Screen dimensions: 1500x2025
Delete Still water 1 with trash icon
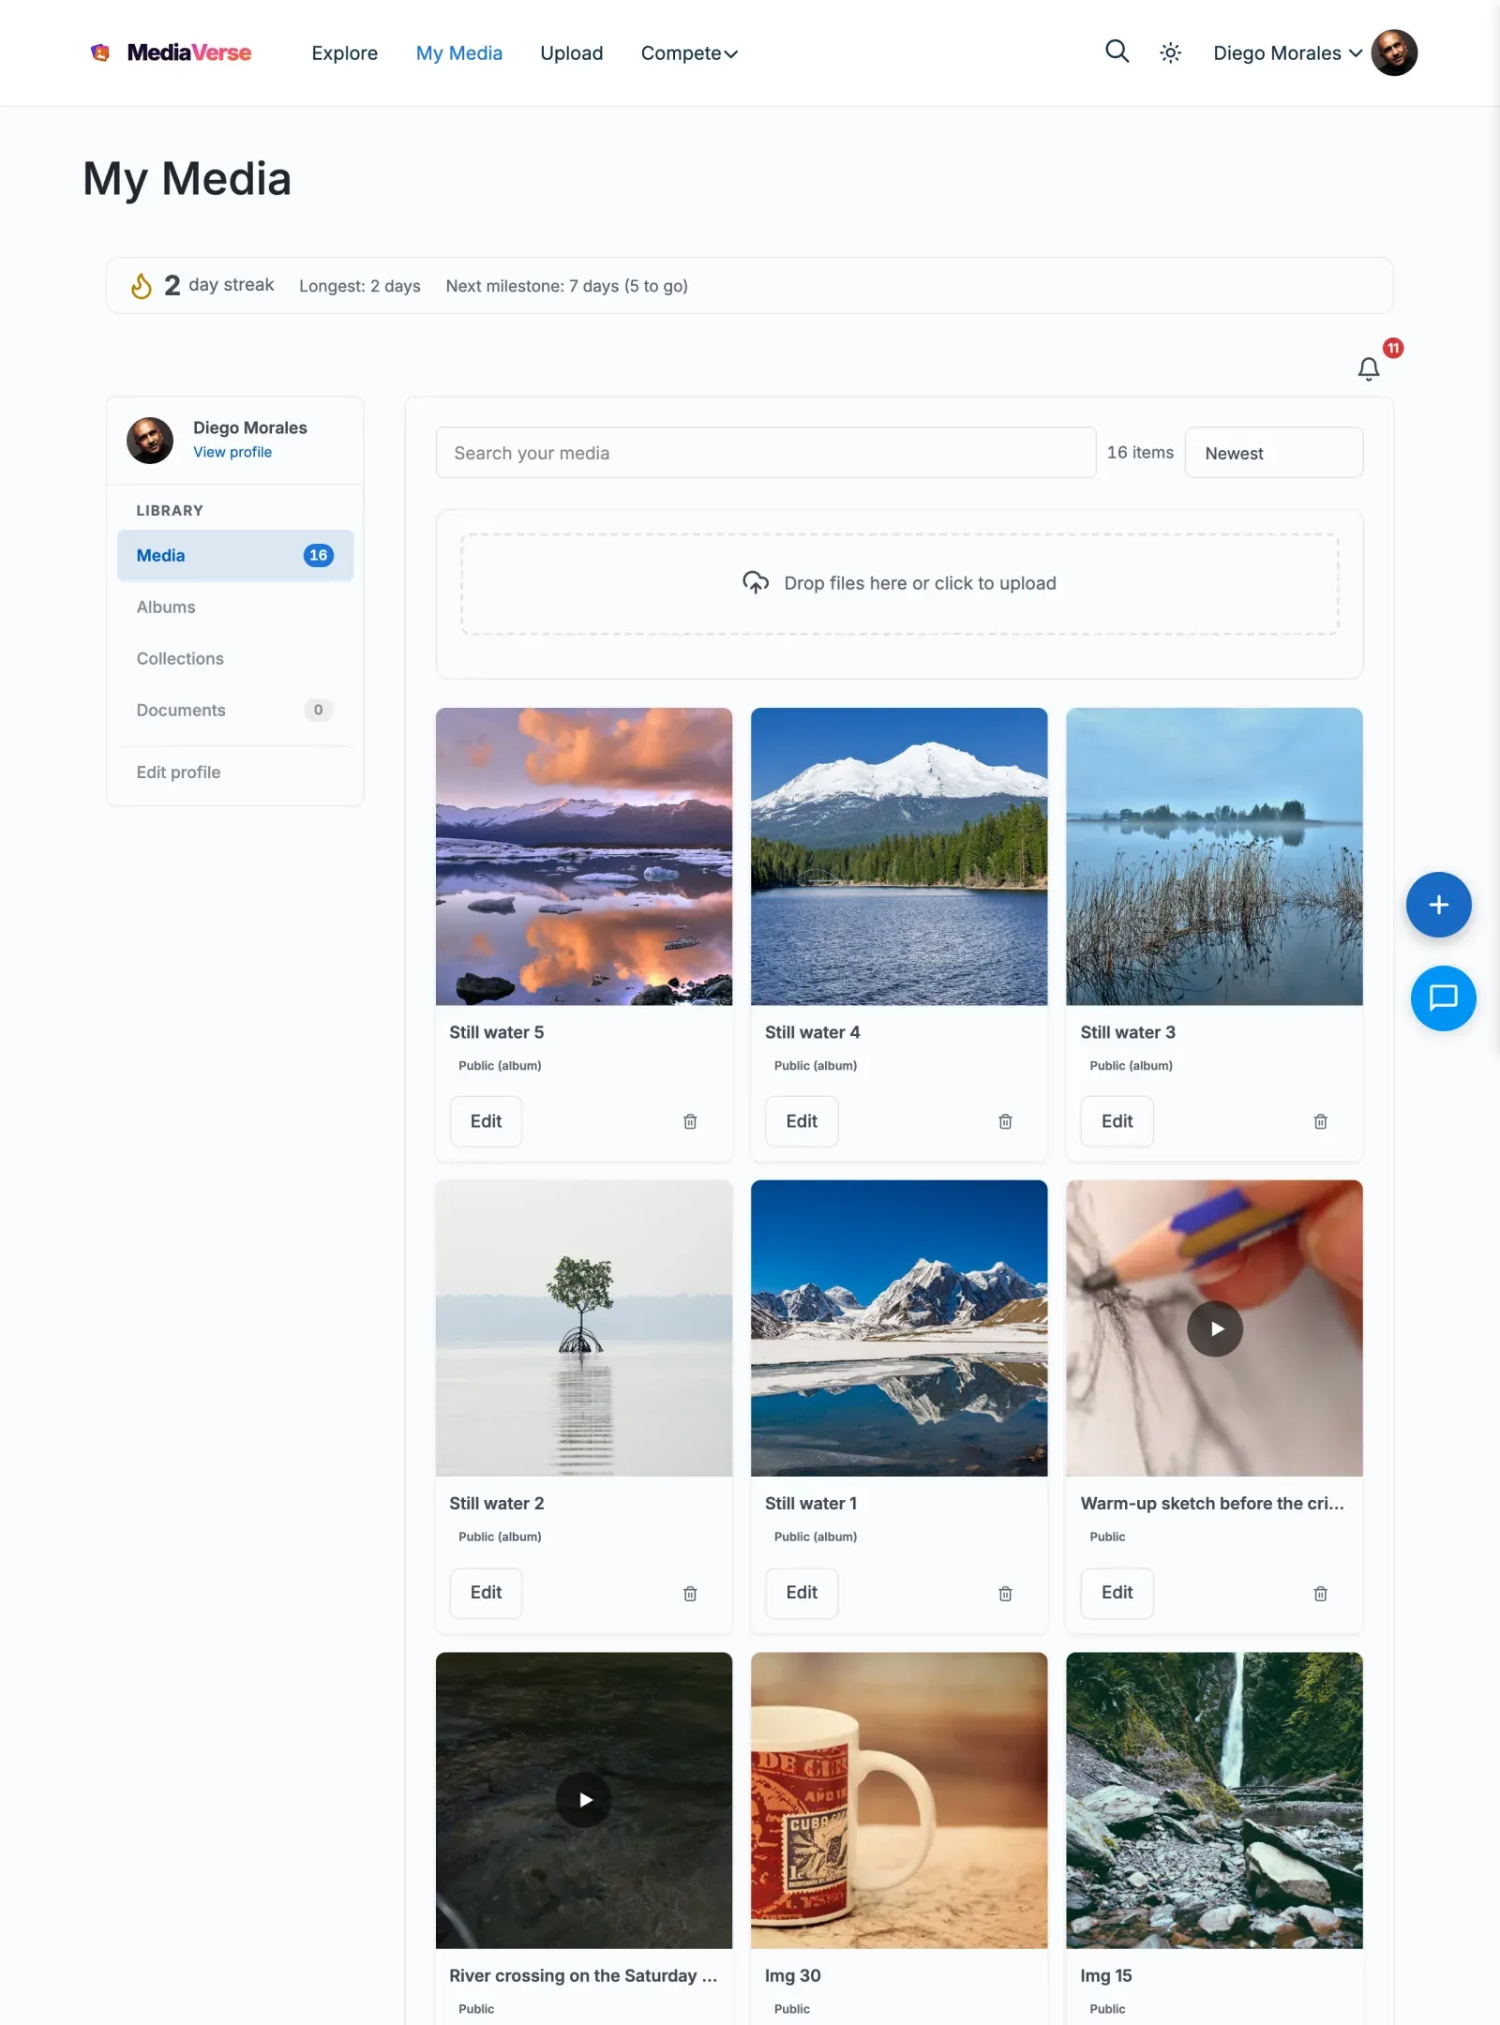pyautogui.click(x=1005, y=1594)
